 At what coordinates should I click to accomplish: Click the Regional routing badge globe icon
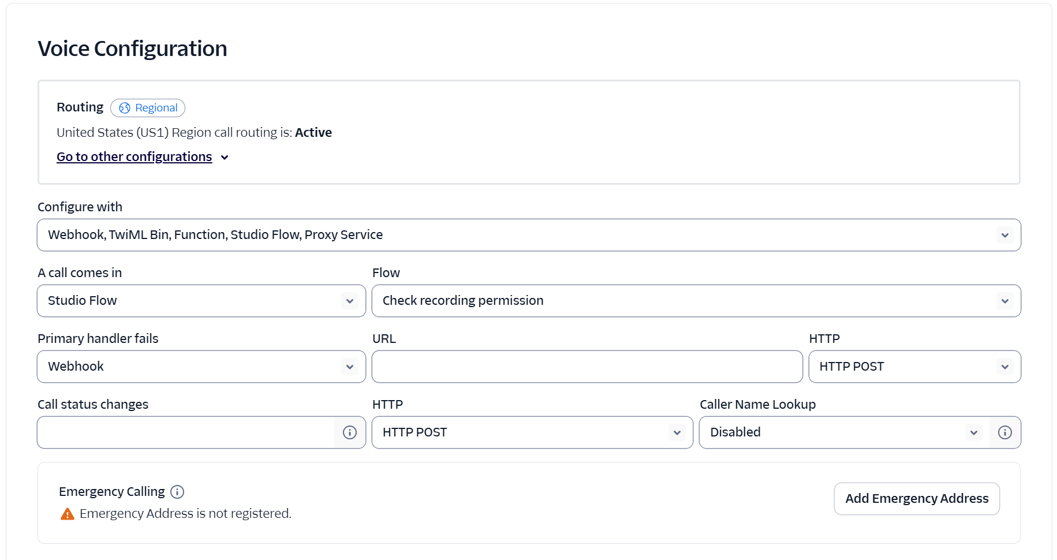(125, 108)
